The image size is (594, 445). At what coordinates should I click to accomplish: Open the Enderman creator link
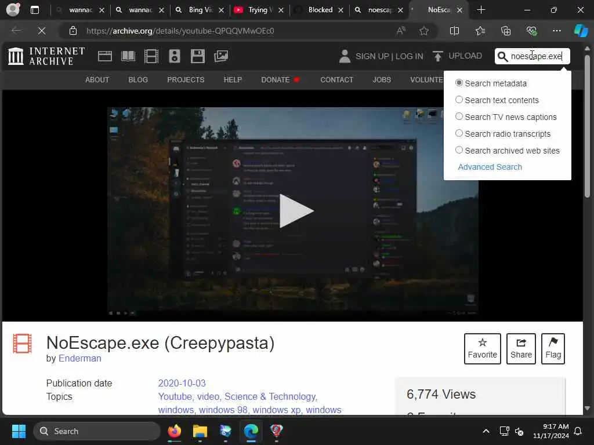[x=80, y=358]
